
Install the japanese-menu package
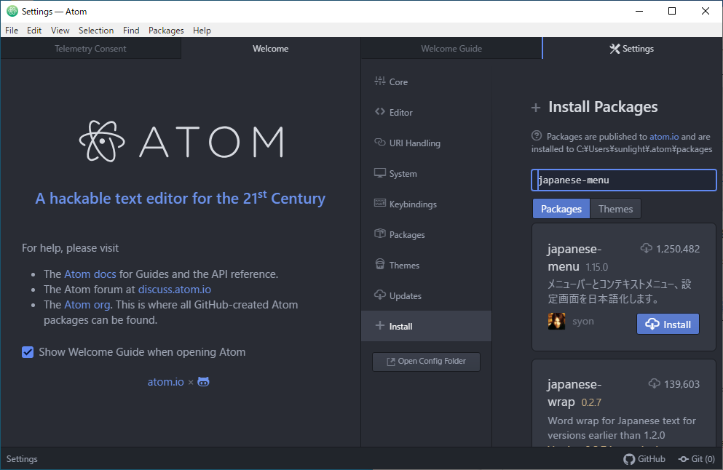pos(668,324)
